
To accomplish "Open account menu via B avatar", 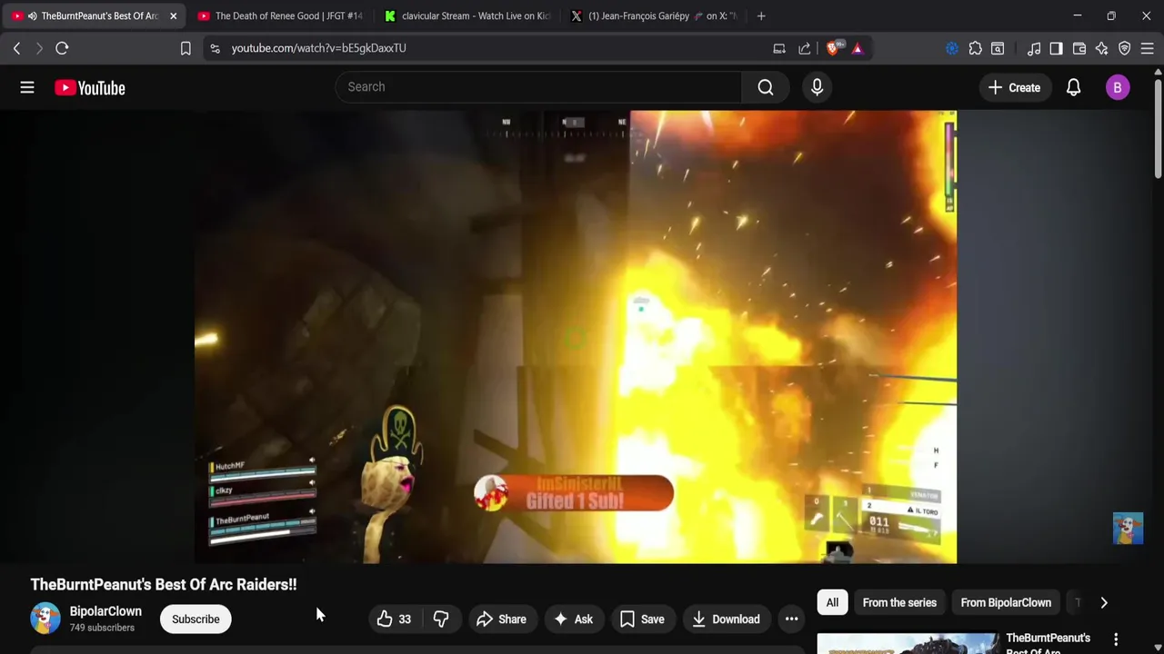I will tap(1118, 88).
